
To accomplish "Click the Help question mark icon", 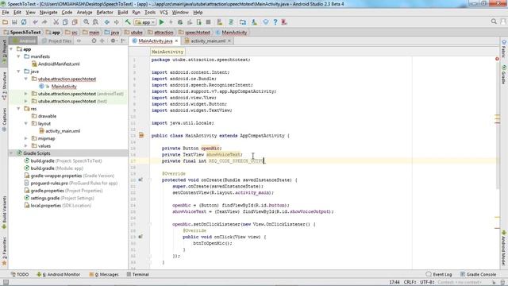I will point(275,22).
